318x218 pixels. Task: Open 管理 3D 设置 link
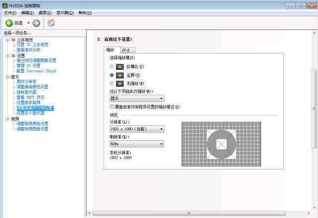point(28,65)
